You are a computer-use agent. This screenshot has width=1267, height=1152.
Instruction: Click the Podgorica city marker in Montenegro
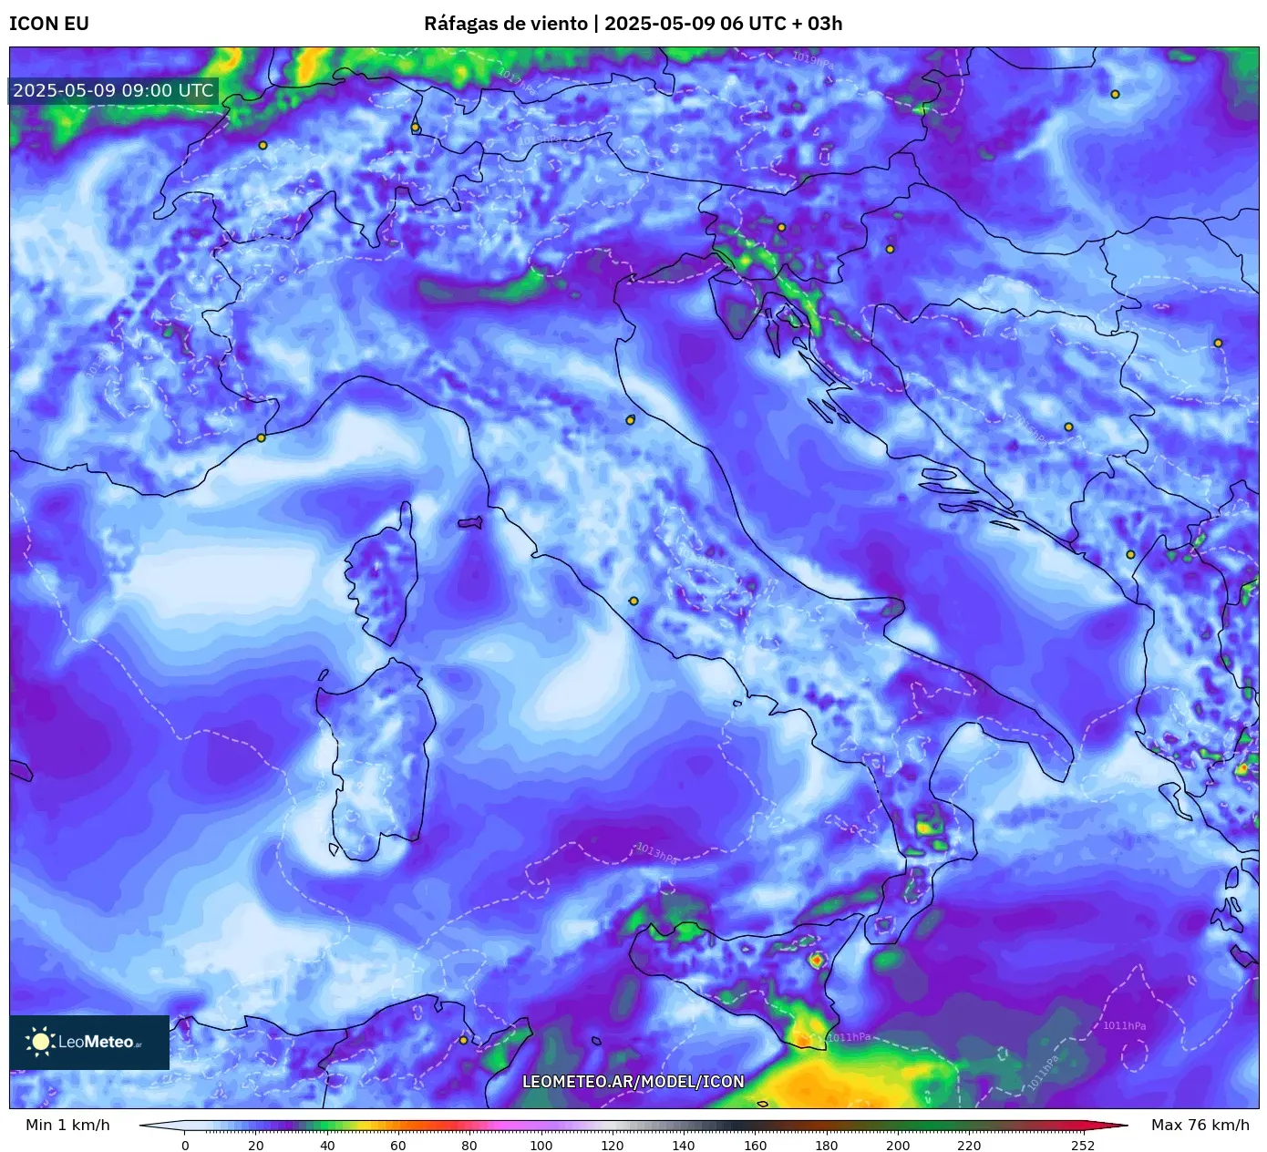[1130, 554]
